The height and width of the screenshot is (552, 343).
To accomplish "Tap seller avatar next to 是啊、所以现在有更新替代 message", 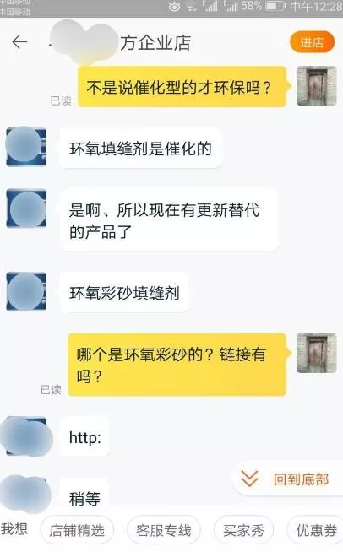I will coord(26,208).
